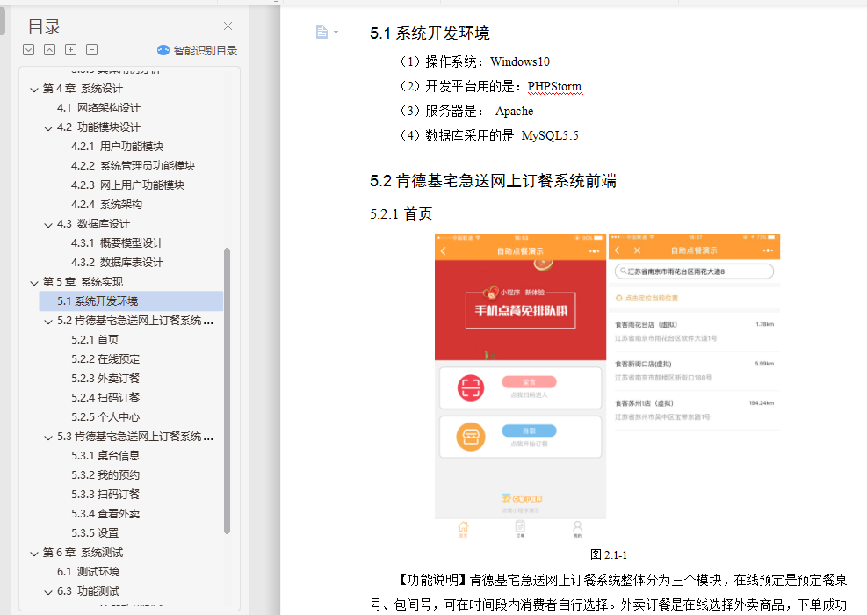The image size is (867, 615).
Task: Go to 5.3.5 设置 entry
Action: (95, 533)
